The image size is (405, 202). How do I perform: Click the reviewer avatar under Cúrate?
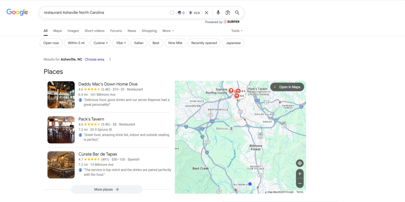tap(80, 170)
